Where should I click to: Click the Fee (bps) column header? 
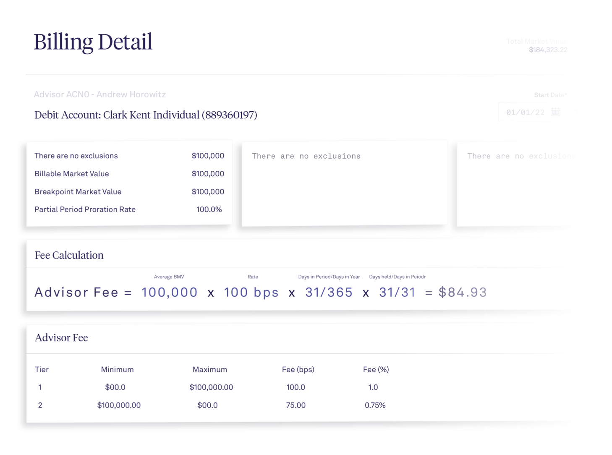coord(298,370)
